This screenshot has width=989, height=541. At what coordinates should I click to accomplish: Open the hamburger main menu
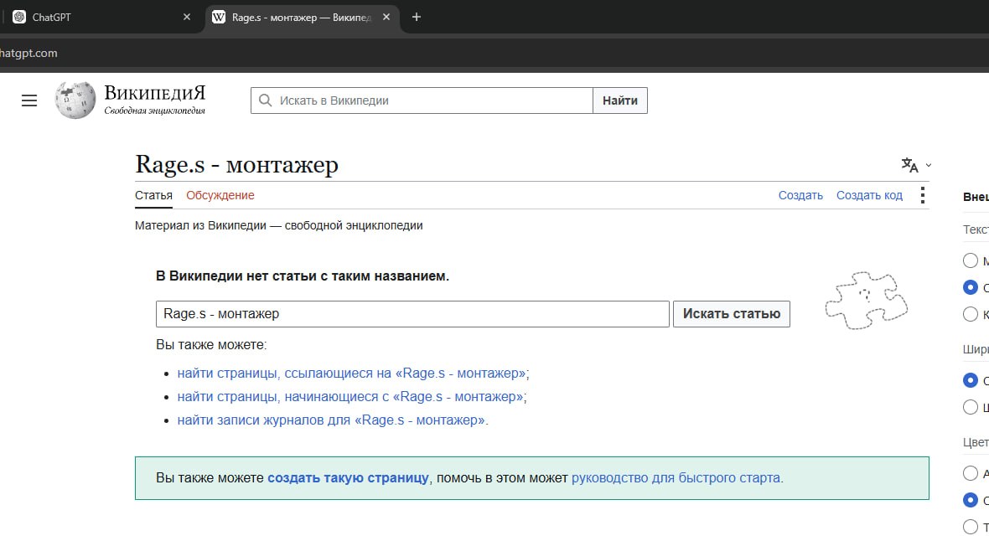point(29,100)
